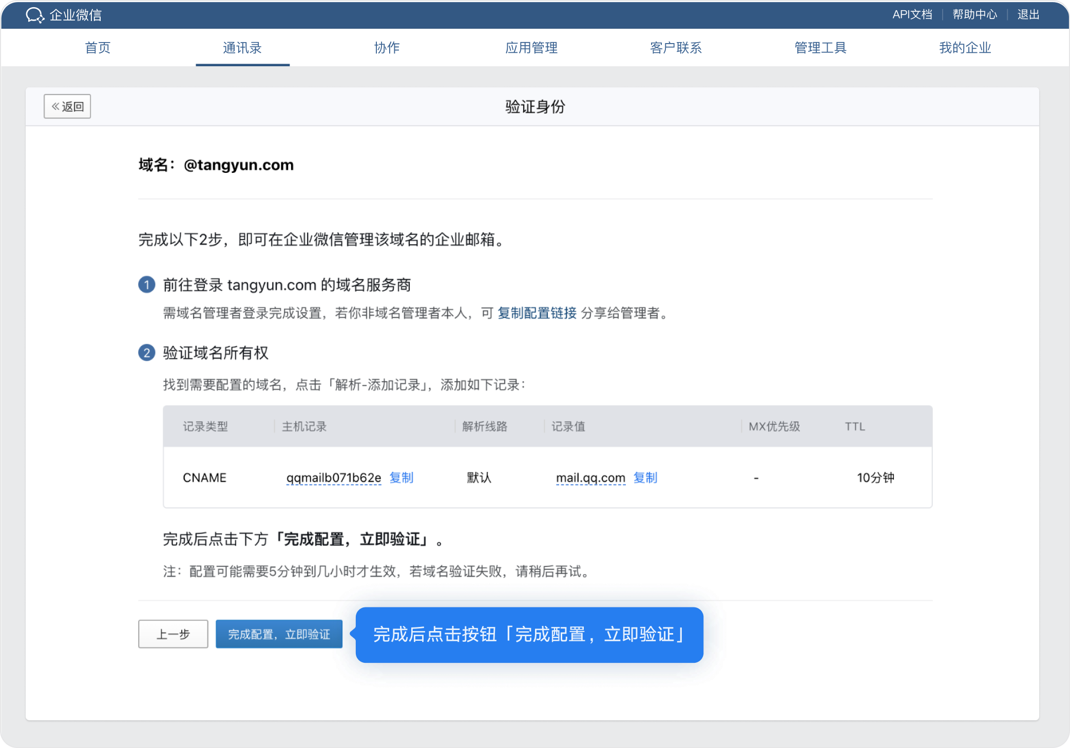Image resolution: width=1070 pixels, height=748 pixels.
Task: Go to the 应用管理 tab
Action: pos(531,48)
